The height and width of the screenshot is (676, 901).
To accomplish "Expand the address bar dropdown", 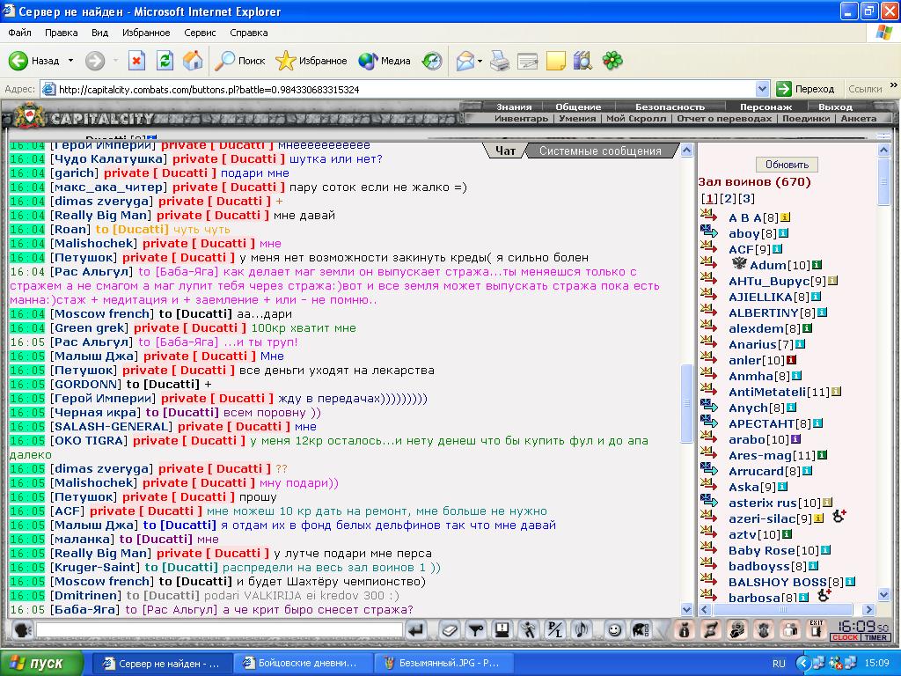I will click(763, 89).
